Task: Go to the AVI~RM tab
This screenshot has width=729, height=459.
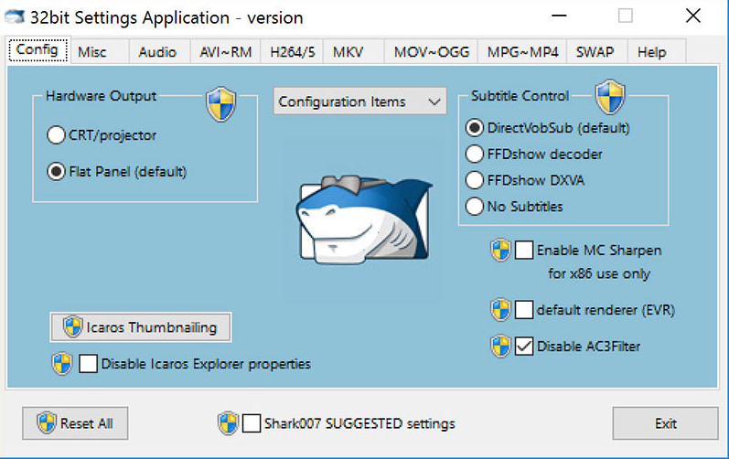Action: (226, 52)
